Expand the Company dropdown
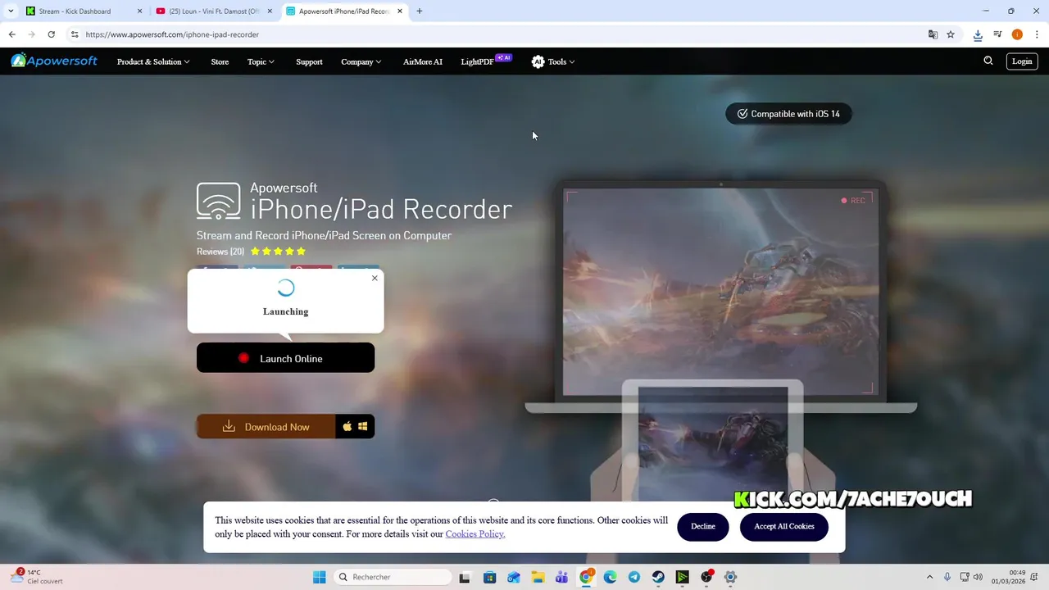Viewport: 1049px width, 590px height. click(361, 61)
